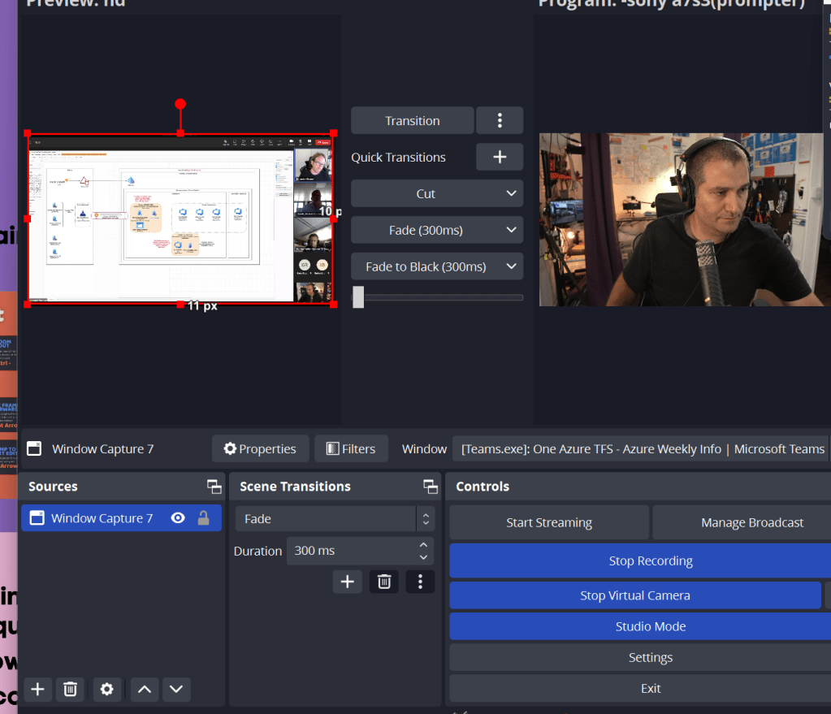Open scene transition properties dots menu

click(420, 582)
